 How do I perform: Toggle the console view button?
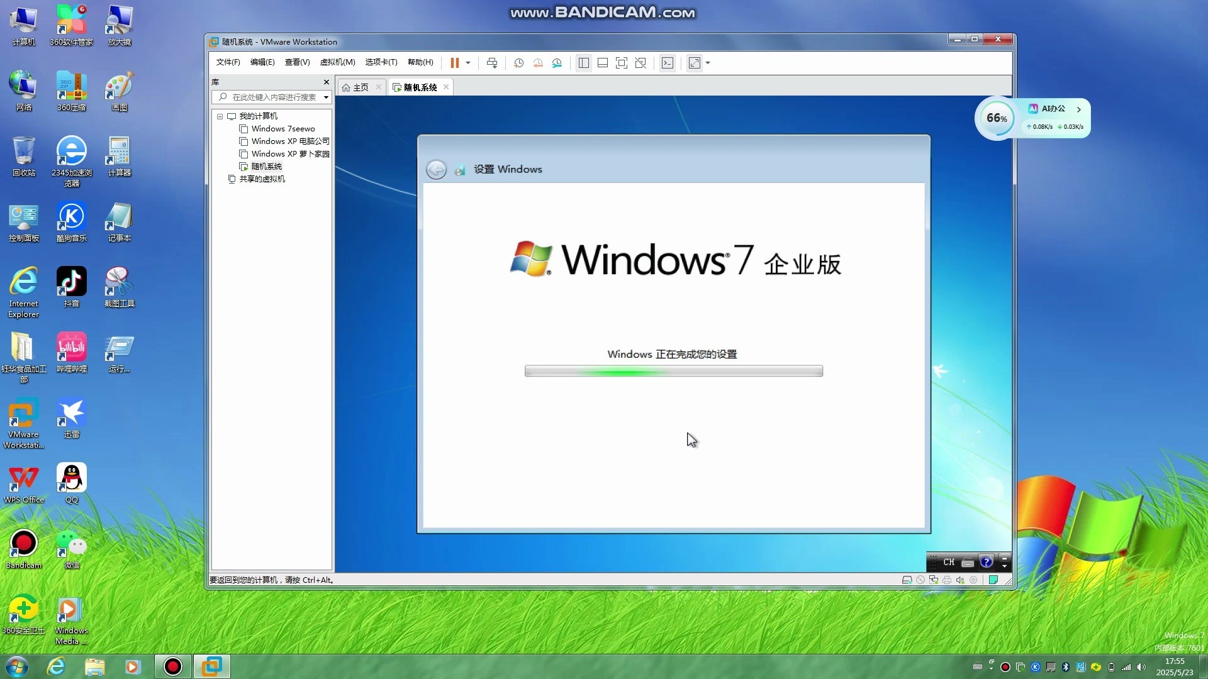668,63
